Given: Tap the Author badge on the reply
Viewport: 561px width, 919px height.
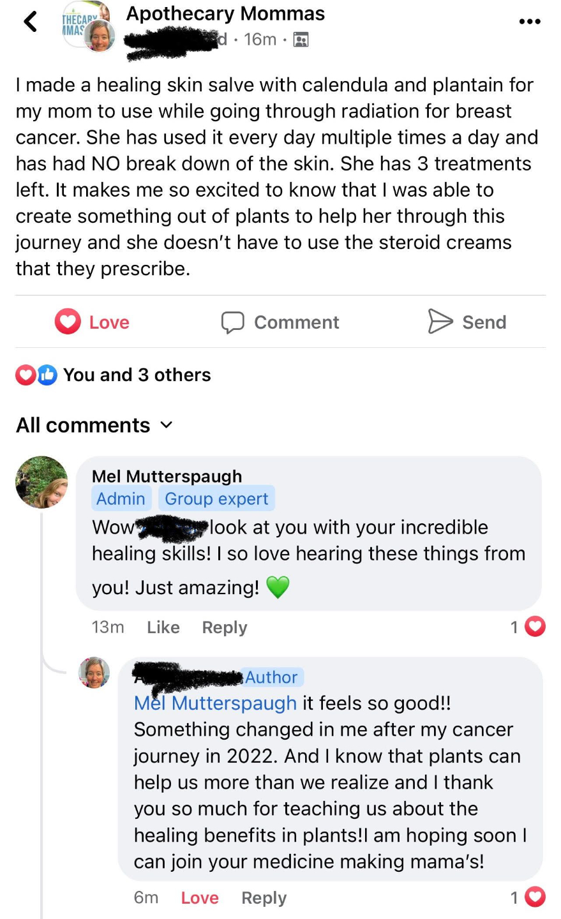Looking at the screenshot, I should click(x=273, y=677).
